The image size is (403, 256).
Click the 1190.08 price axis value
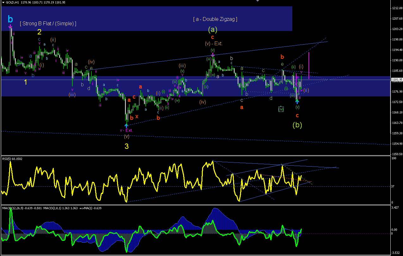pyautogui.click(x=397, y=60)
